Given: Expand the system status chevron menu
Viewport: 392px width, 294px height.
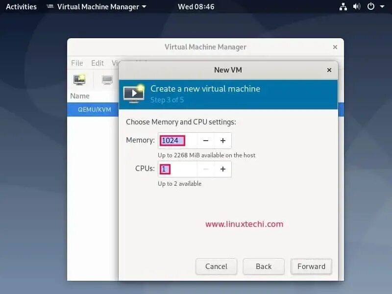Looking at the screenshot, I should [382, 6].
